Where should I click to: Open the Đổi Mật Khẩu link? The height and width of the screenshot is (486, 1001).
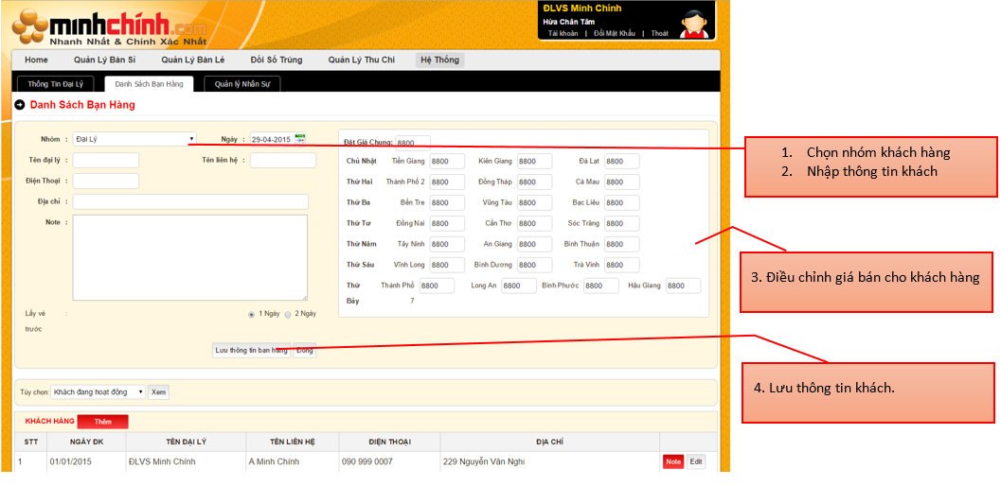point(613,33)
